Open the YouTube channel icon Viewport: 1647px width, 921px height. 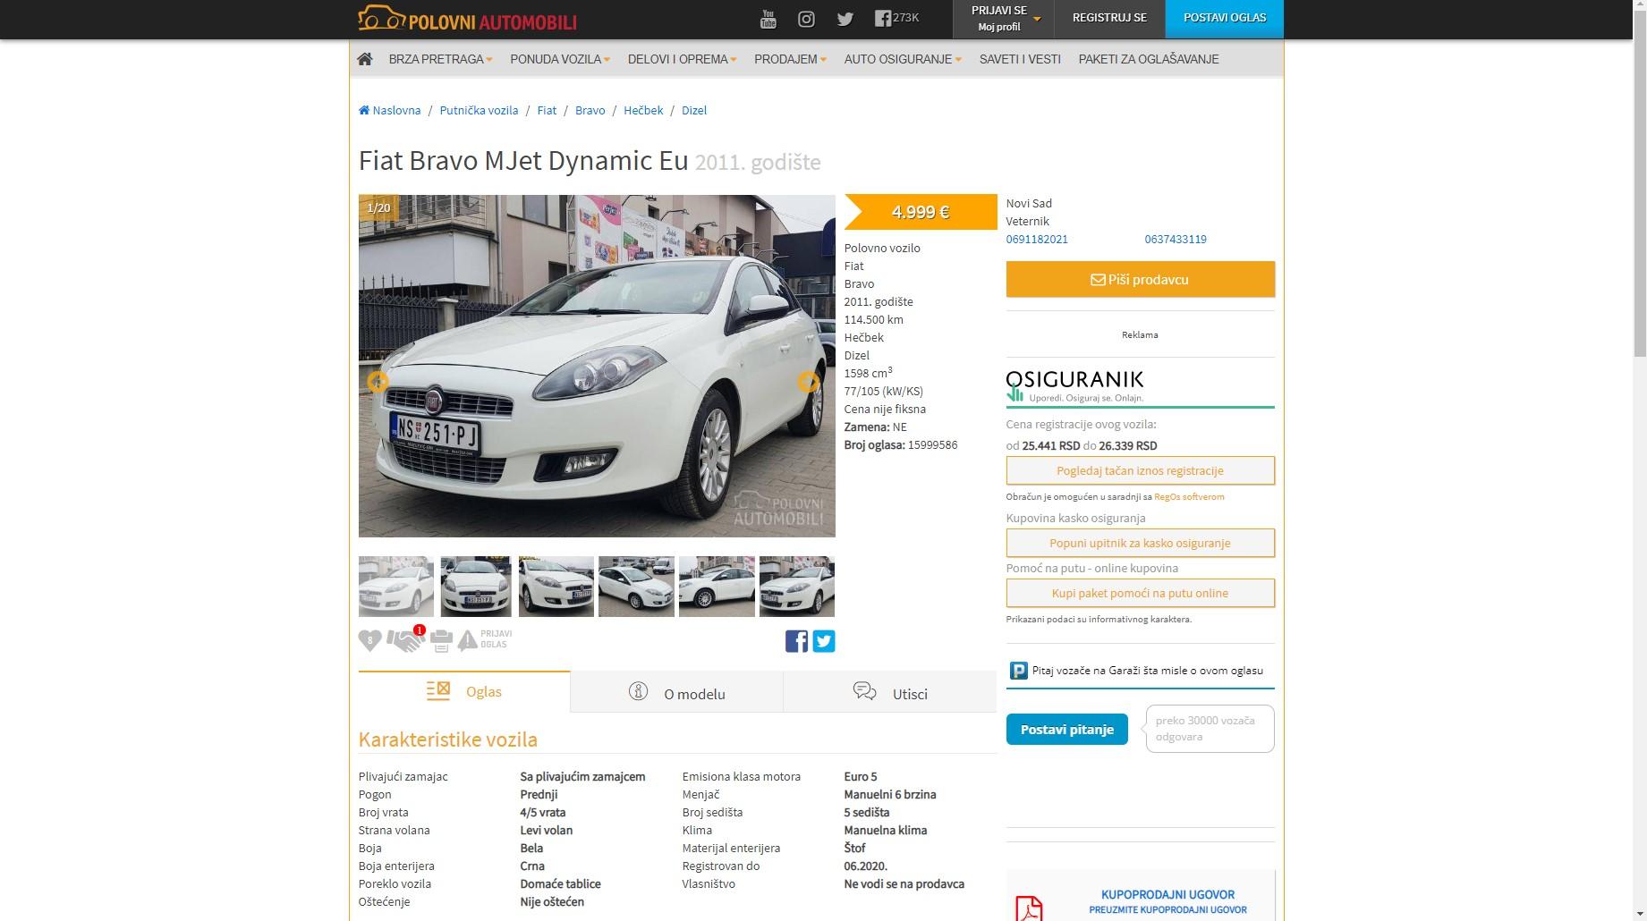click(x=768, y=19)
